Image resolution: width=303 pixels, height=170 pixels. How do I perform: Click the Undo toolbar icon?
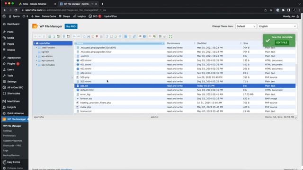[x=74, y=36]
